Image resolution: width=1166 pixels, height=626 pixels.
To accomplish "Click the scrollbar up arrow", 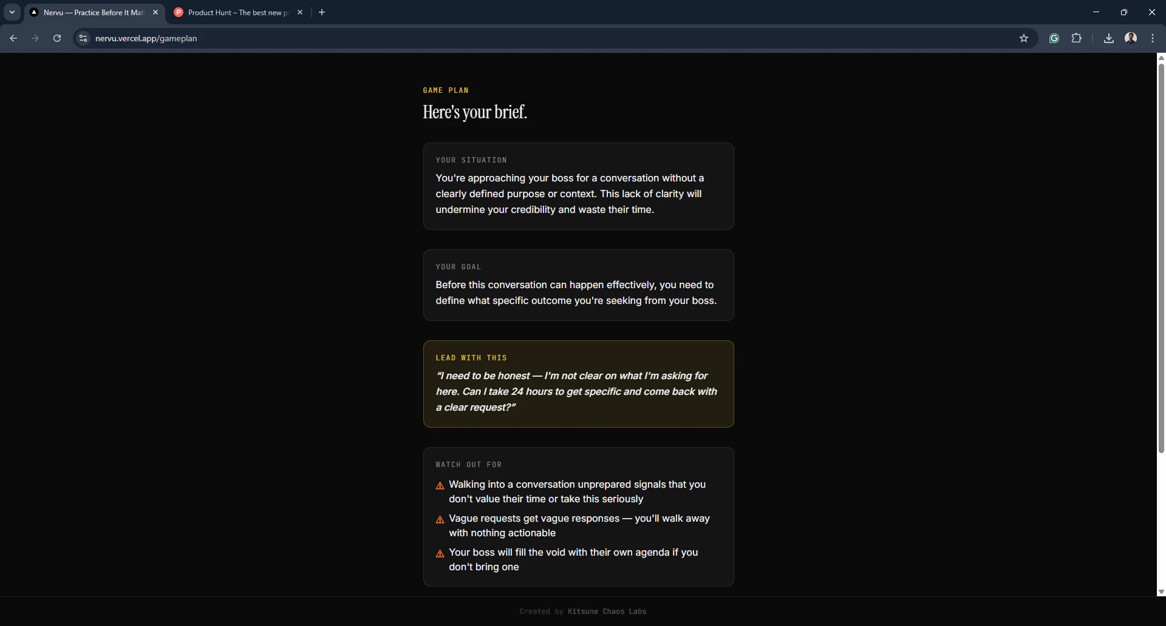I will tap(1161, 58).
